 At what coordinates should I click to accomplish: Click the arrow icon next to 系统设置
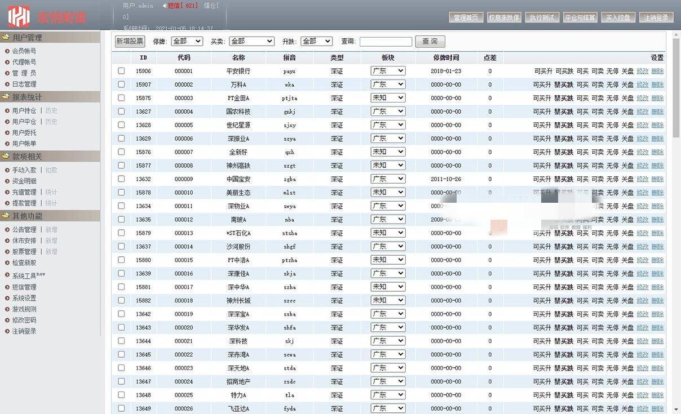click(7, 298)
